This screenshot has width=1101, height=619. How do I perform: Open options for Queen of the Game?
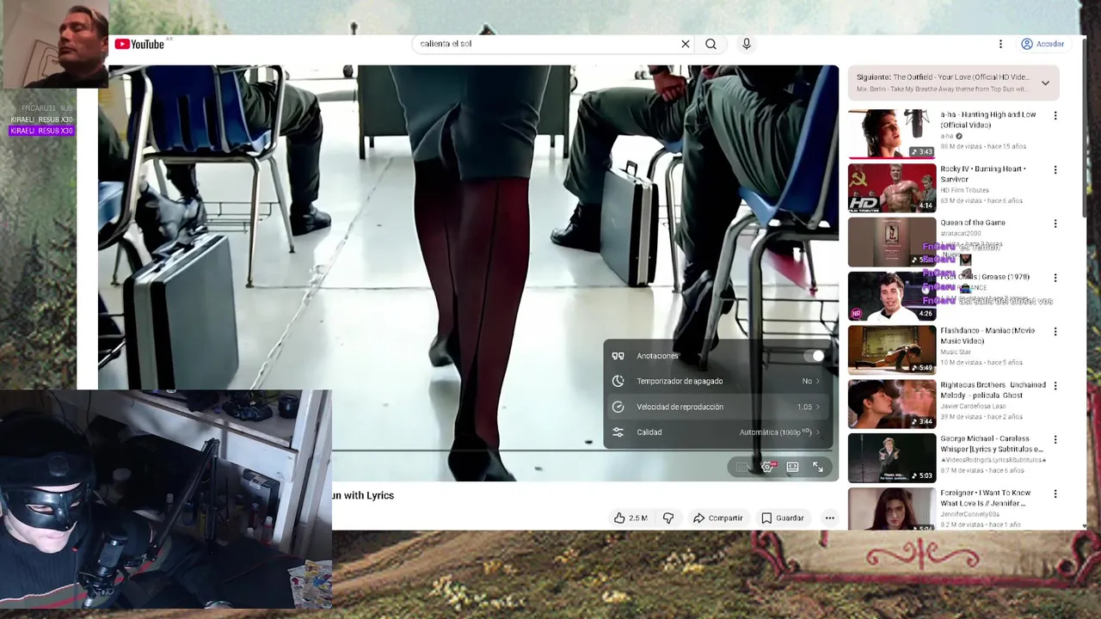(x=1055, y=224)
